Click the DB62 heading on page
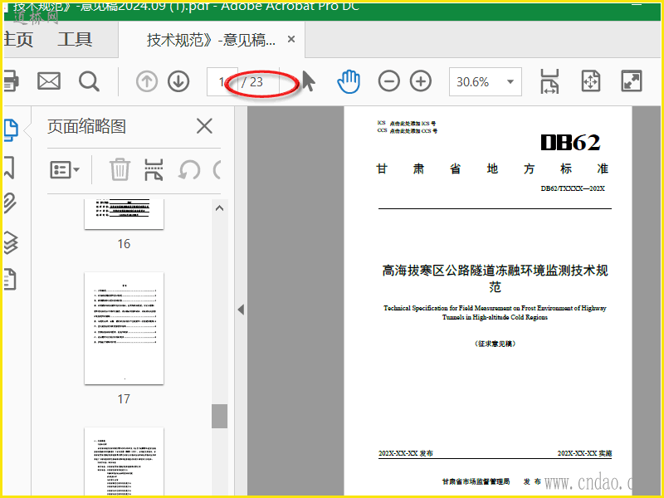 click(x=570, y=142)
